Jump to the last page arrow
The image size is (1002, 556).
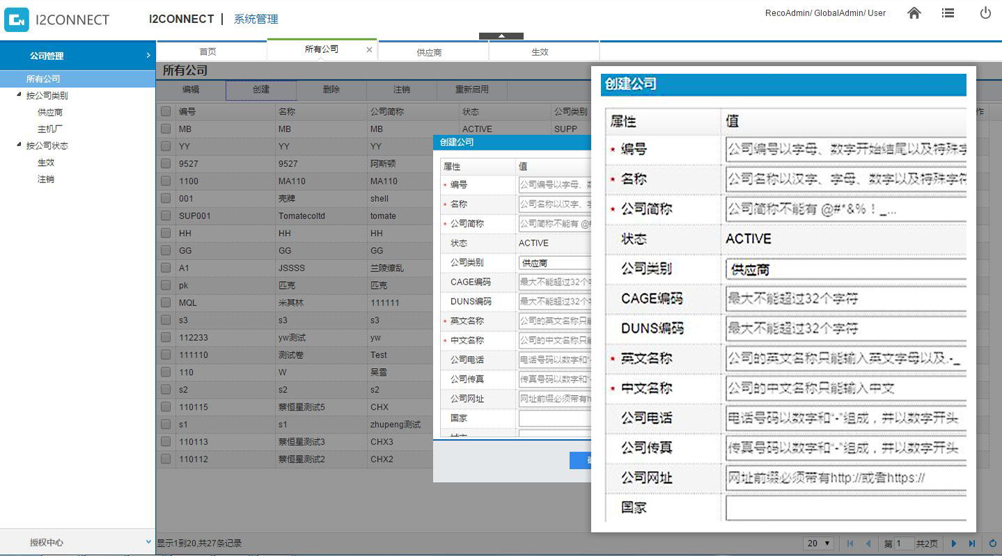[x=972, y=543]
